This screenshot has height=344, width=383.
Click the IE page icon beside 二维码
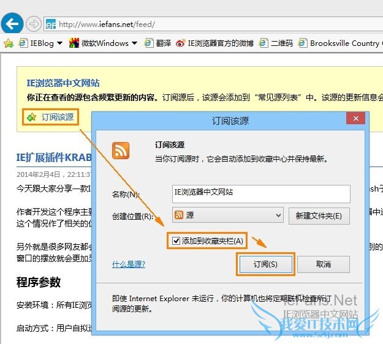pyautogui.click(x=264, y=43)
